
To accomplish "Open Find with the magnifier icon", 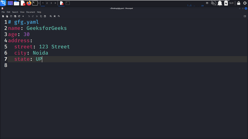I will [x=51, y=16].
